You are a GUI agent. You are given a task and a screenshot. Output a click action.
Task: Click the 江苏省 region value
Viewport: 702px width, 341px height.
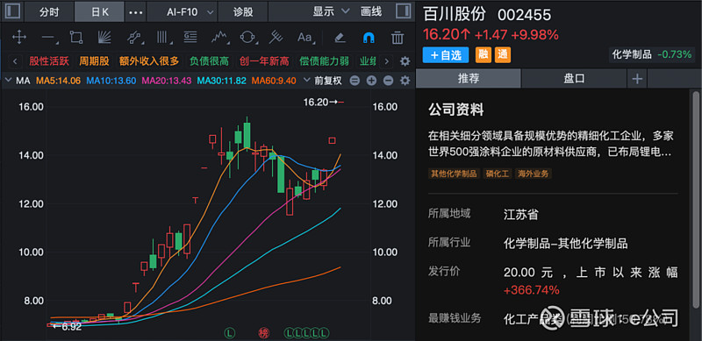520,215
